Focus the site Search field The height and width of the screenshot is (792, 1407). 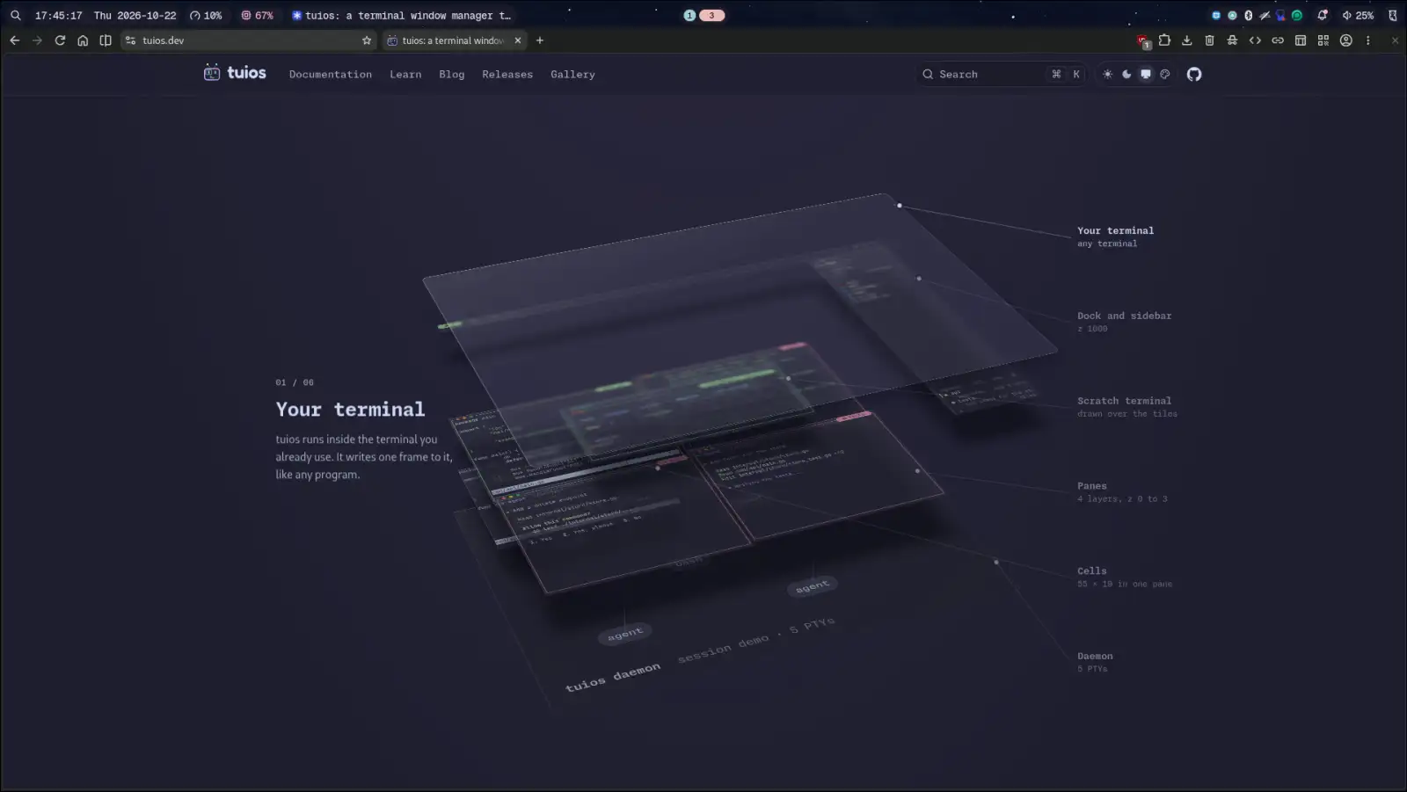click(1002, 74)
